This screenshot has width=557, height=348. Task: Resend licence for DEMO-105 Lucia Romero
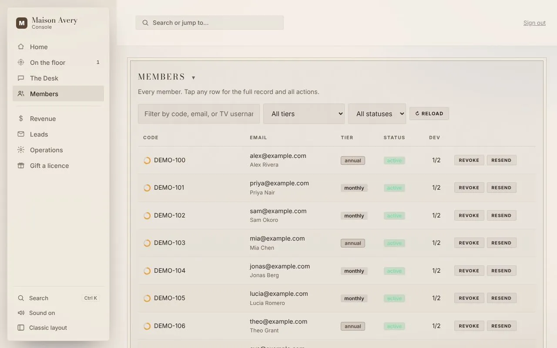pos(501,298)
